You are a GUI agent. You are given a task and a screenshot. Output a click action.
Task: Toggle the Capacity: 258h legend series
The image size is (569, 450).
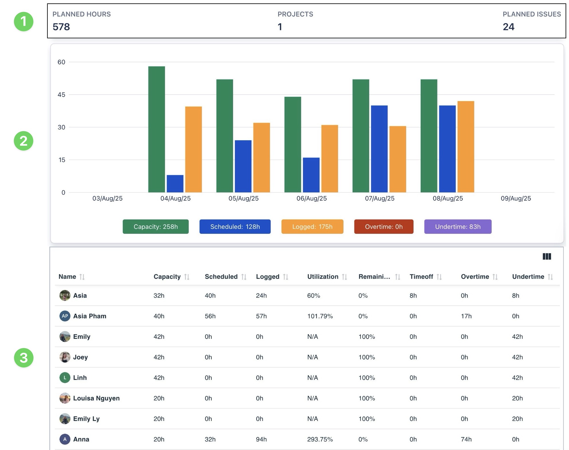(x=155, y=227)
